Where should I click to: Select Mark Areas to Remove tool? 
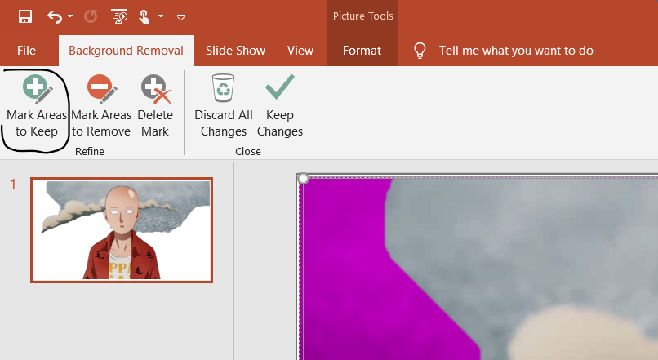[101, 106]
